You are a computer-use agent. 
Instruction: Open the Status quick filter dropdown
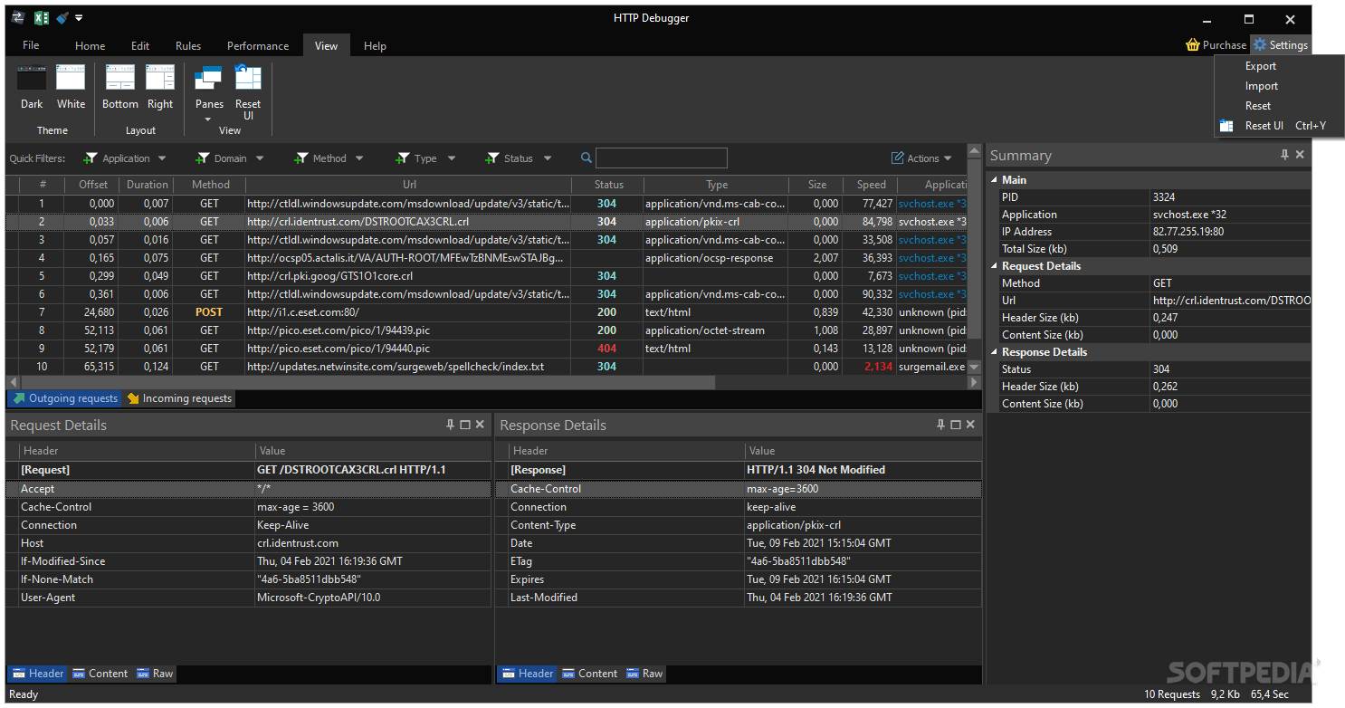tap(519, 158)
